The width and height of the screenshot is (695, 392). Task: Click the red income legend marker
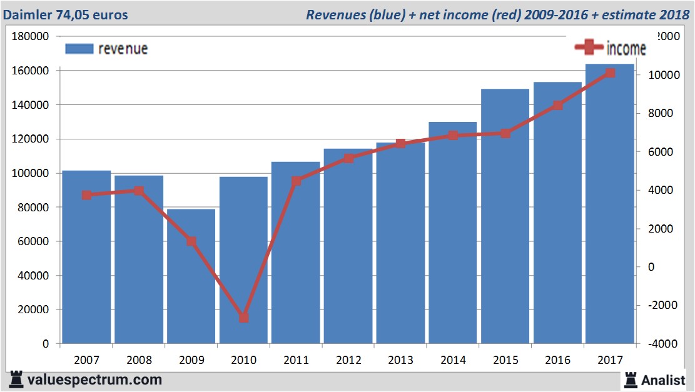click(589, 47)
